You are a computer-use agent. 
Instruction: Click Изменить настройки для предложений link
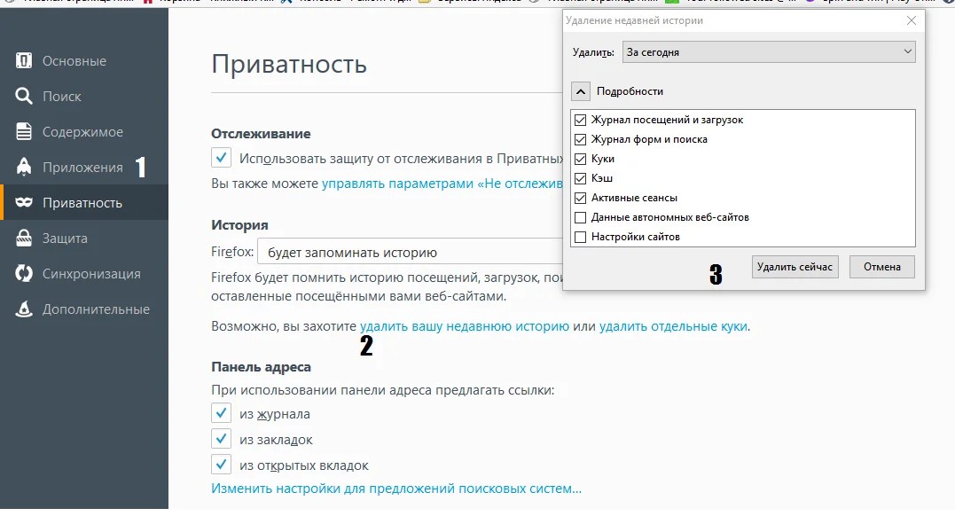coord(396,489)
